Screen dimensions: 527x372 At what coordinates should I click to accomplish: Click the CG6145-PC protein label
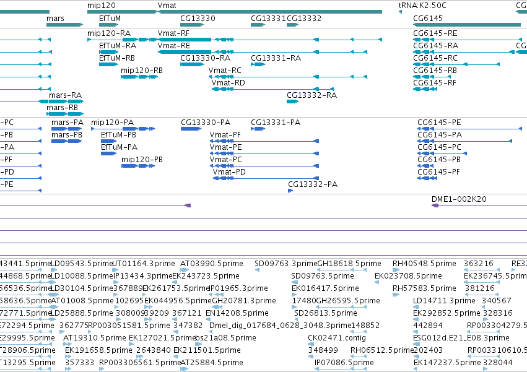(x=439, y=147)
